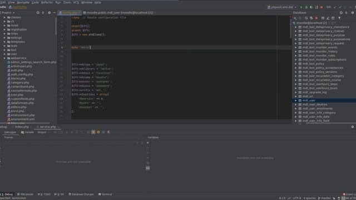Open the auth.php file in Project tree
The image size is (356, 200).
pos(17,71)
